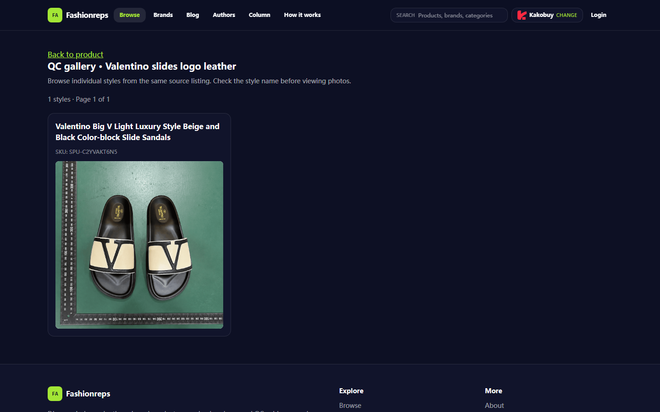This screenshot has width=660, height=412.
Task: Click the Fashionreps footer brand name
Action: pos(88,394)
